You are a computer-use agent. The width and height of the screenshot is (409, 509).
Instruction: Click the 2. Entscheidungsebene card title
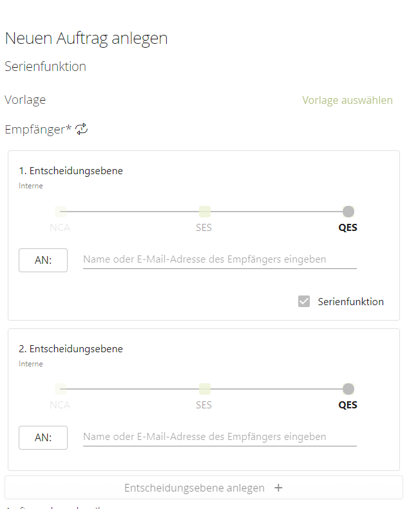[x=71, y=348]
